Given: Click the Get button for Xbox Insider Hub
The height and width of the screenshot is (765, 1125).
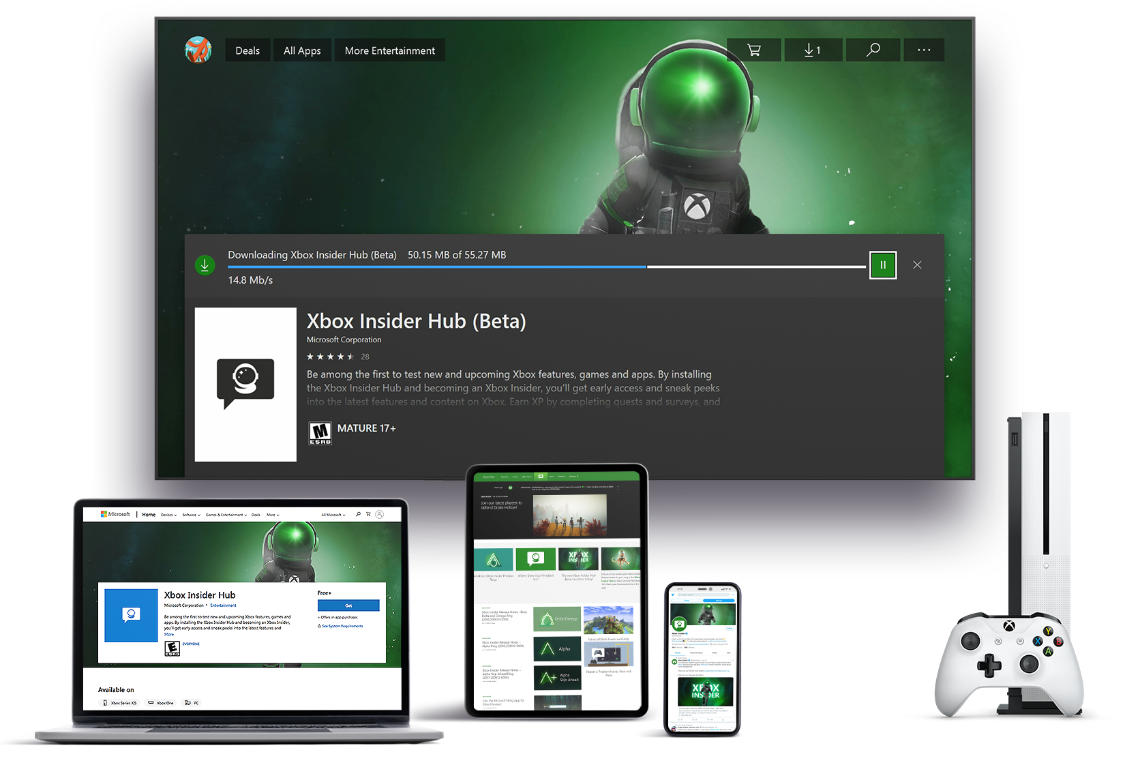Looking at the screenshot, I should 348,605.
